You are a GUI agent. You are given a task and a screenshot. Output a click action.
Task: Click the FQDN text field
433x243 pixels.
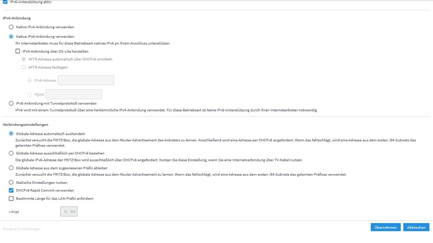pyautogui.click(x=74, y=94)
